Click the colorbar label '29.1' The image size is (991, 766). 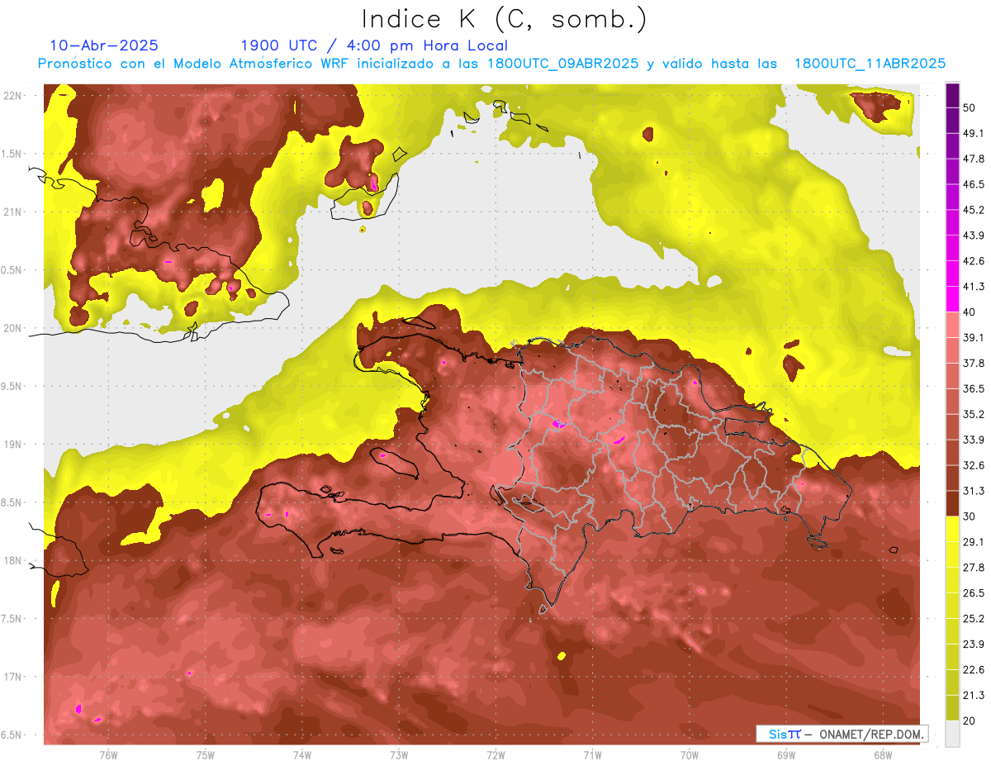coord(973,542)
